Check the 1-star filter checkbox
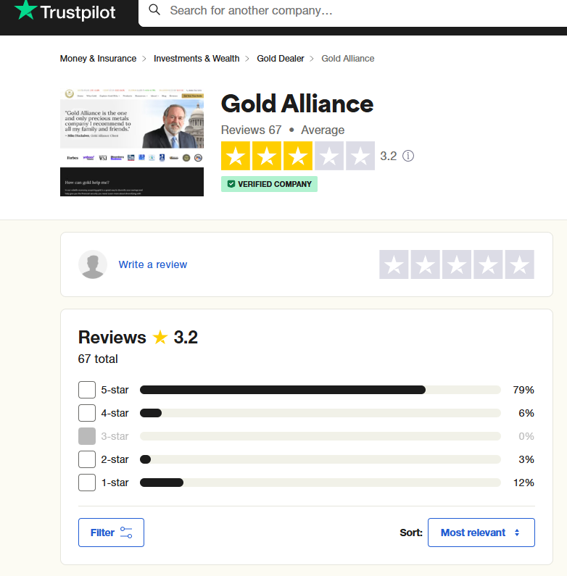Viewport: 567px width, 576px height. click(x=87, y=483)
